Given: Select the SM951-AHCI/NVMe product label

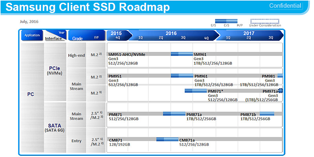Looking at the screenshot, I should point(127,54).
